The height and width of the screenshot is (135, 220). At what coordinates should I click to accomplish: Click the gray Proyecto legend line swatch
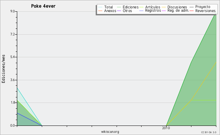[x=191, y=7]
